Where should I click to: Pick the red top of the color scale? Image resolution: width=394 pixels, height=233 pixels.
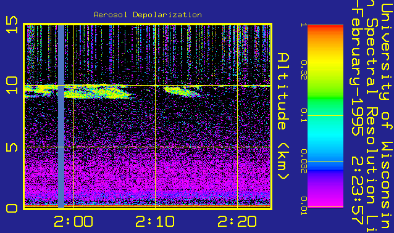click(325, 28)
